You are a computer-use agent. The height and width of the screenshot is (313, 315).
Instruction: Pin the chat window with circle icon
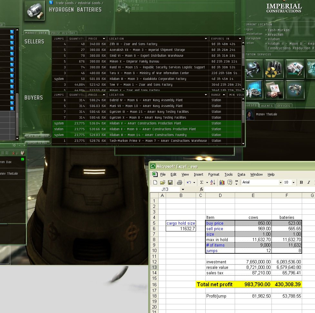(14, 145)
